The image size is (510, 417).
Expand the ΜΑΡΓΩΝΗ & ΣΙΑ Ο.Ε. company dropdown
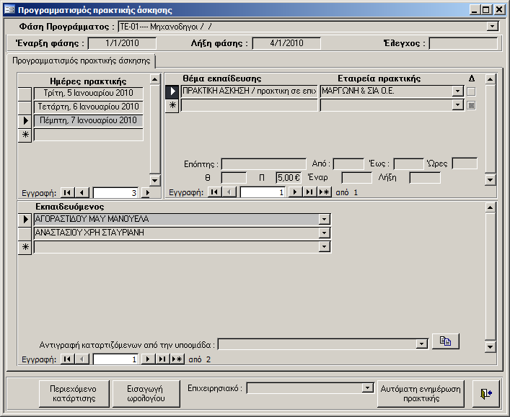point(457,91)
